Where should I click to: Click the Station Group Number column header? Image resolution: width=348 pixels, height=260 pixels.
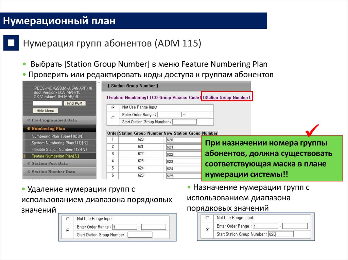(141, 133)
